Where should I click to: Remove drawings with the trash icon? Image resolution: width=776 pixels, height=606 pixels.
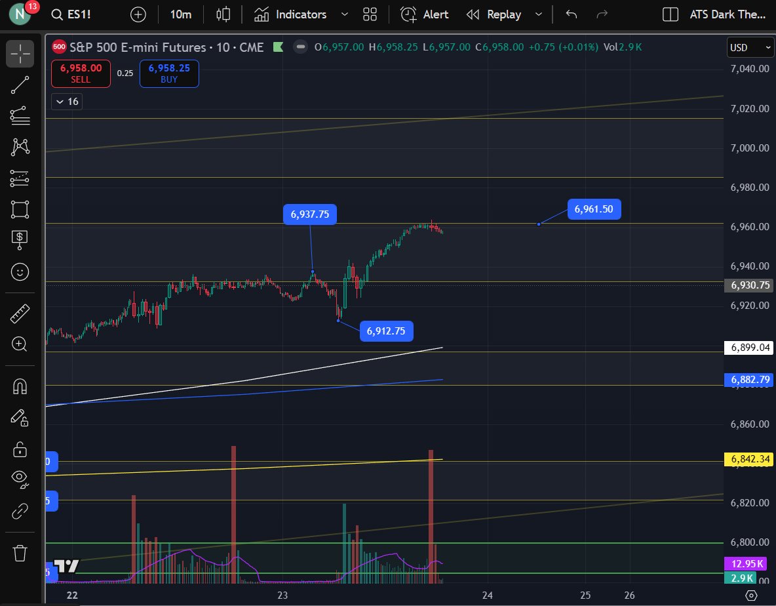20,553
